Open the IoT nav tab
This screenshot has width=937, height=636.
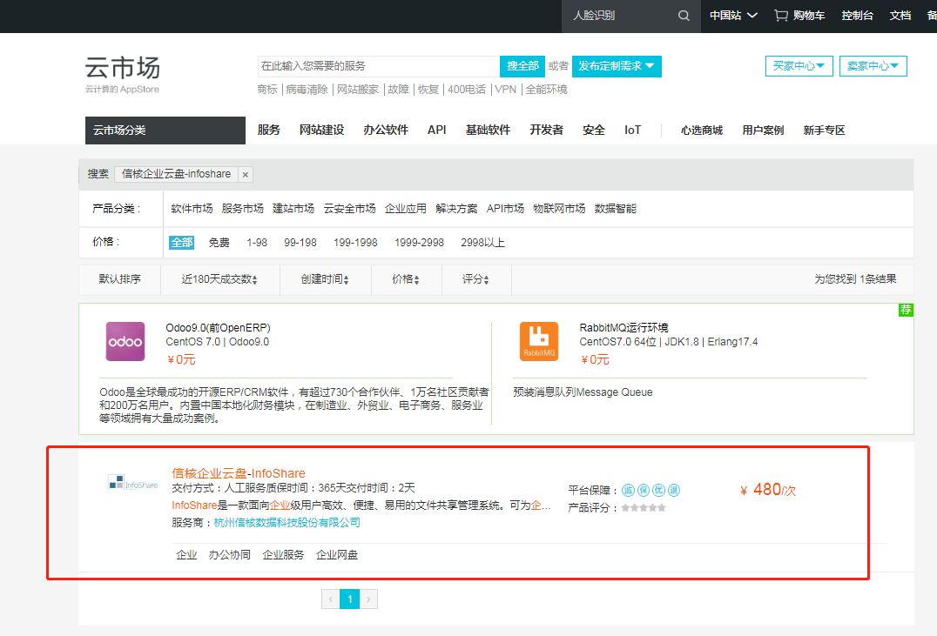(633, 131)
